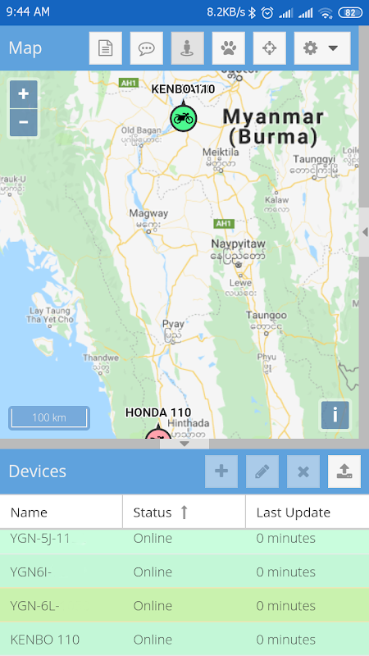
Task: Remove the selected device
Action: (303, 471)
